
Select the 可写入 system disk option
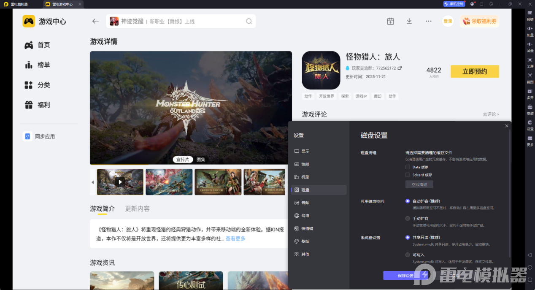407,255
